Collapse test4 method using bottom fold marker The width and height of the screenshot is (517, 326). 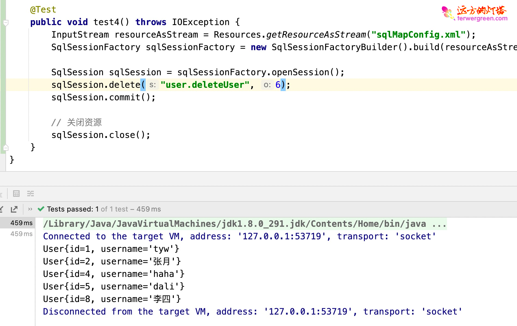point(6,148)
